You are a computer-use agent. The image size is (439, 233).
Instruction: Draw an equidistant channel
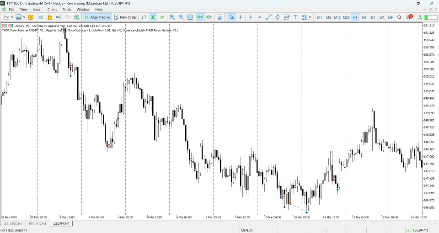[x=278, y=17]
